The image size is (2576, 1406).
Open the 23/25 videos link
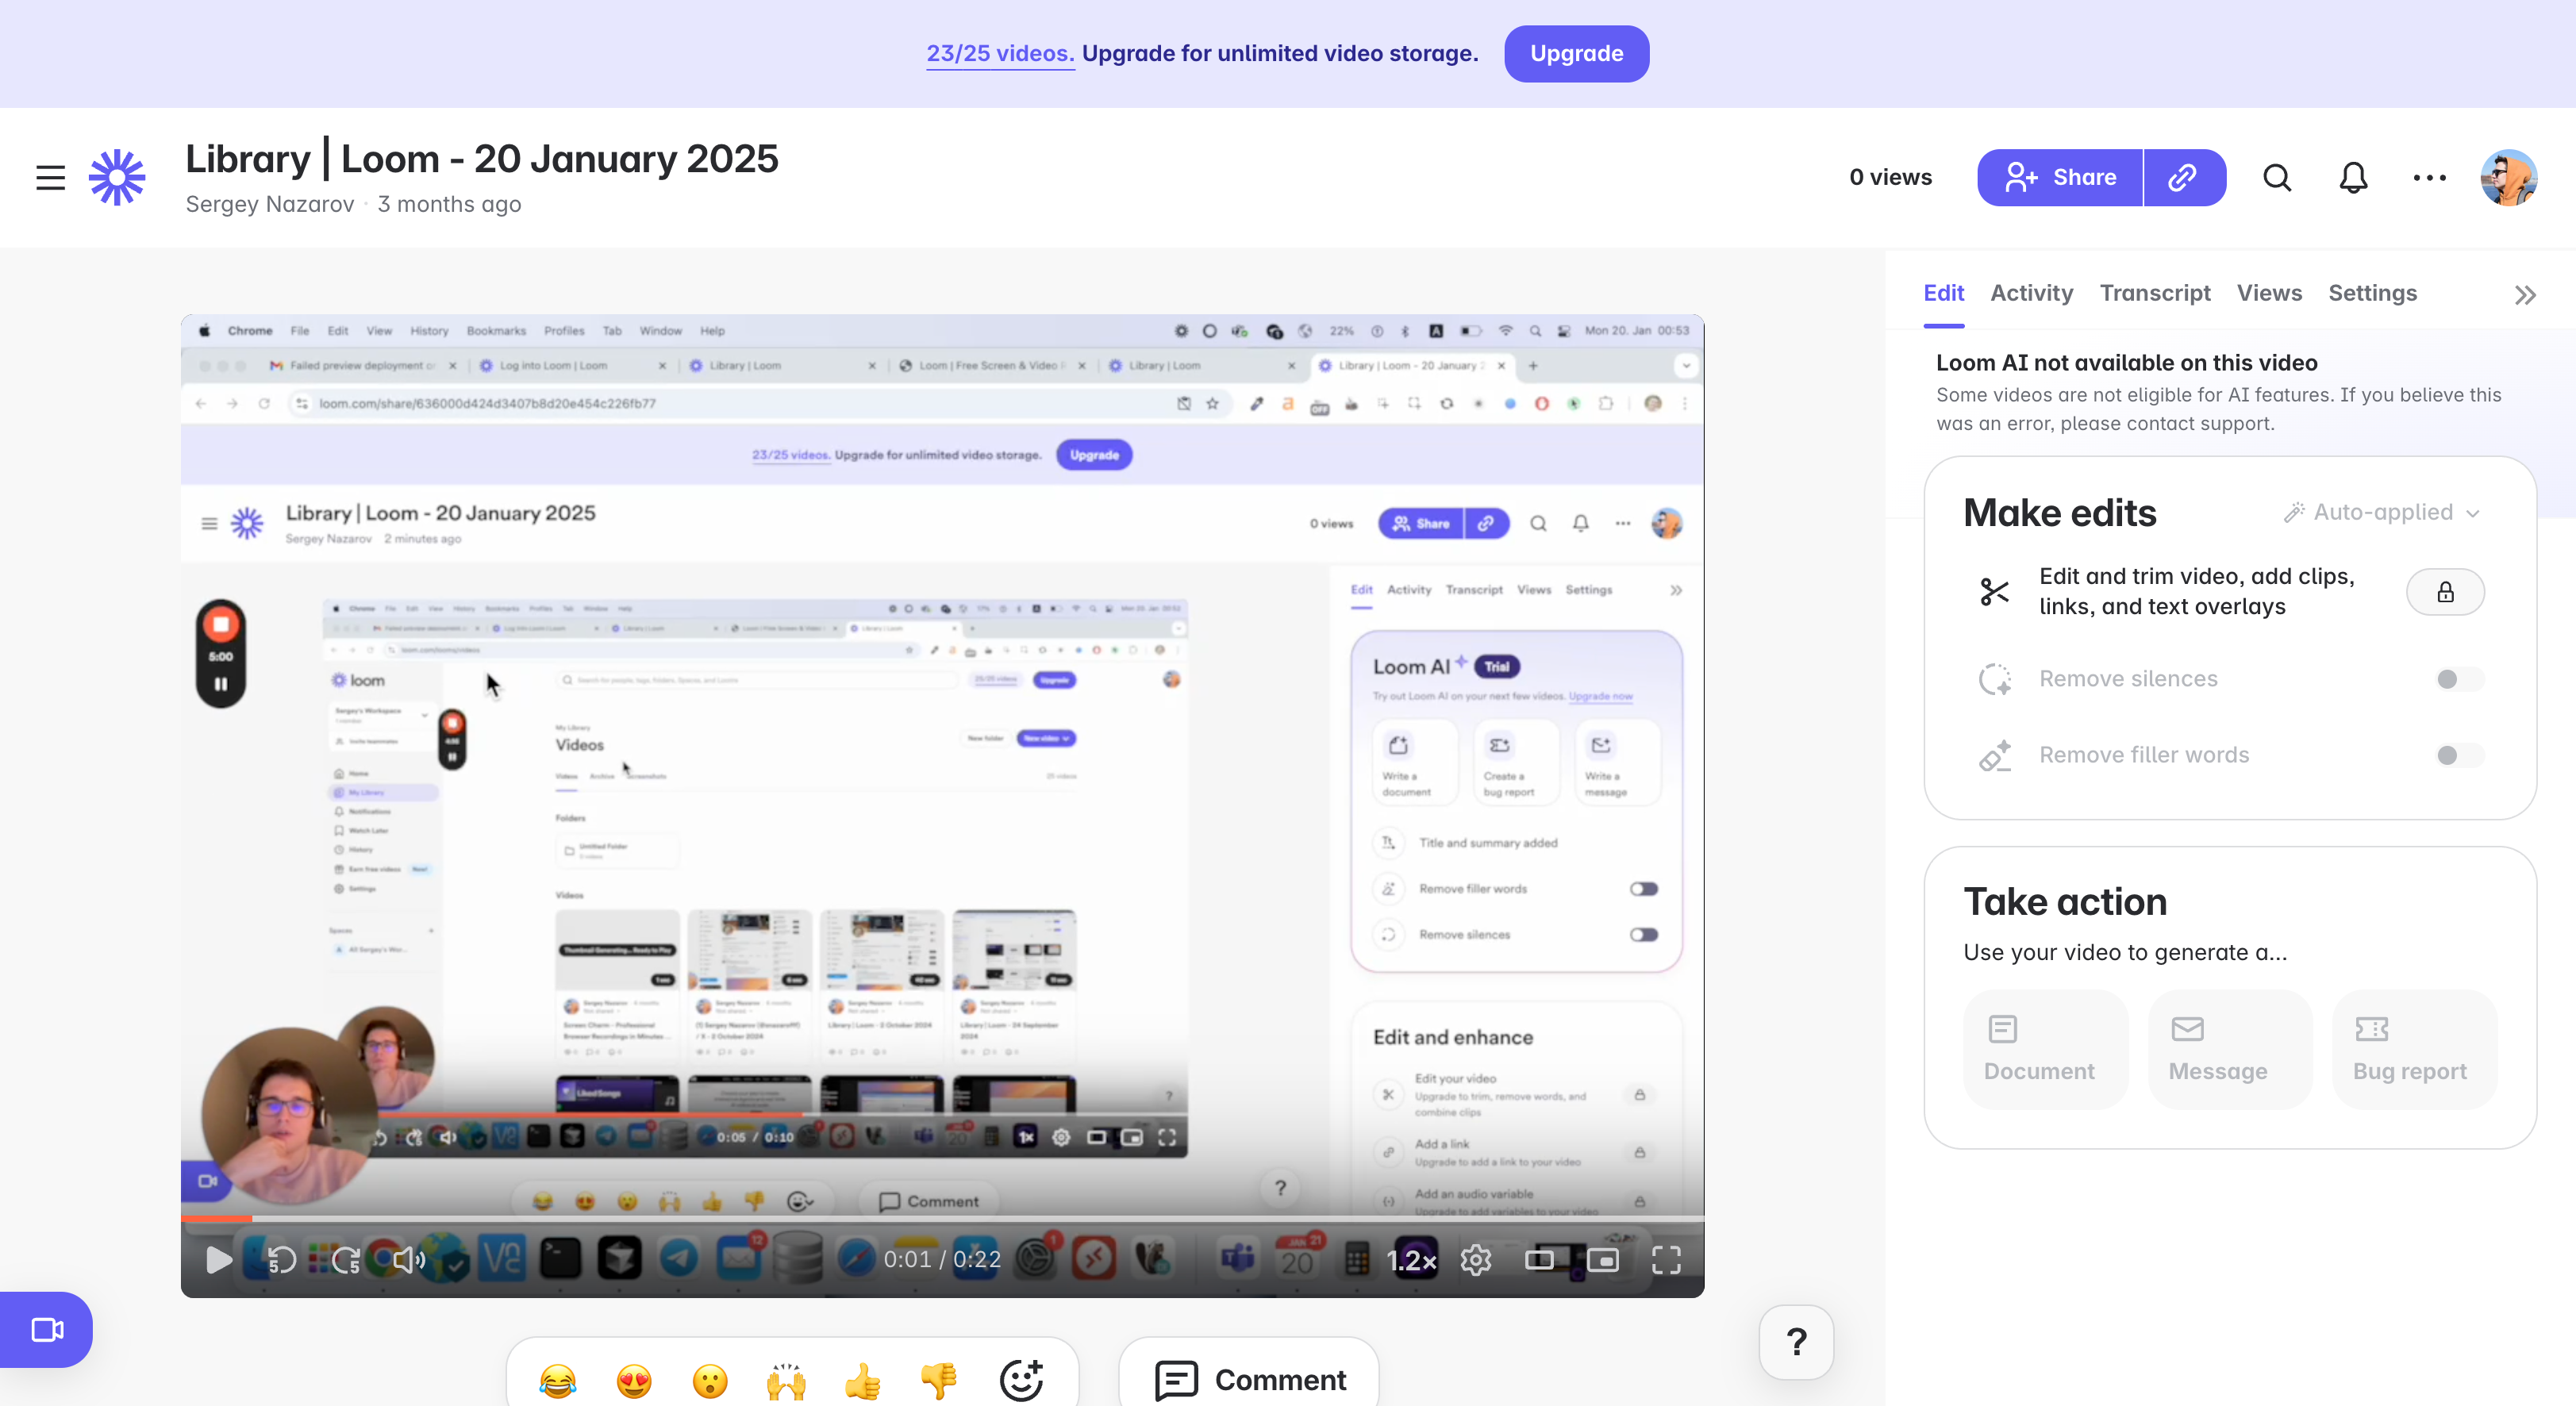(x=1000, y=54)
